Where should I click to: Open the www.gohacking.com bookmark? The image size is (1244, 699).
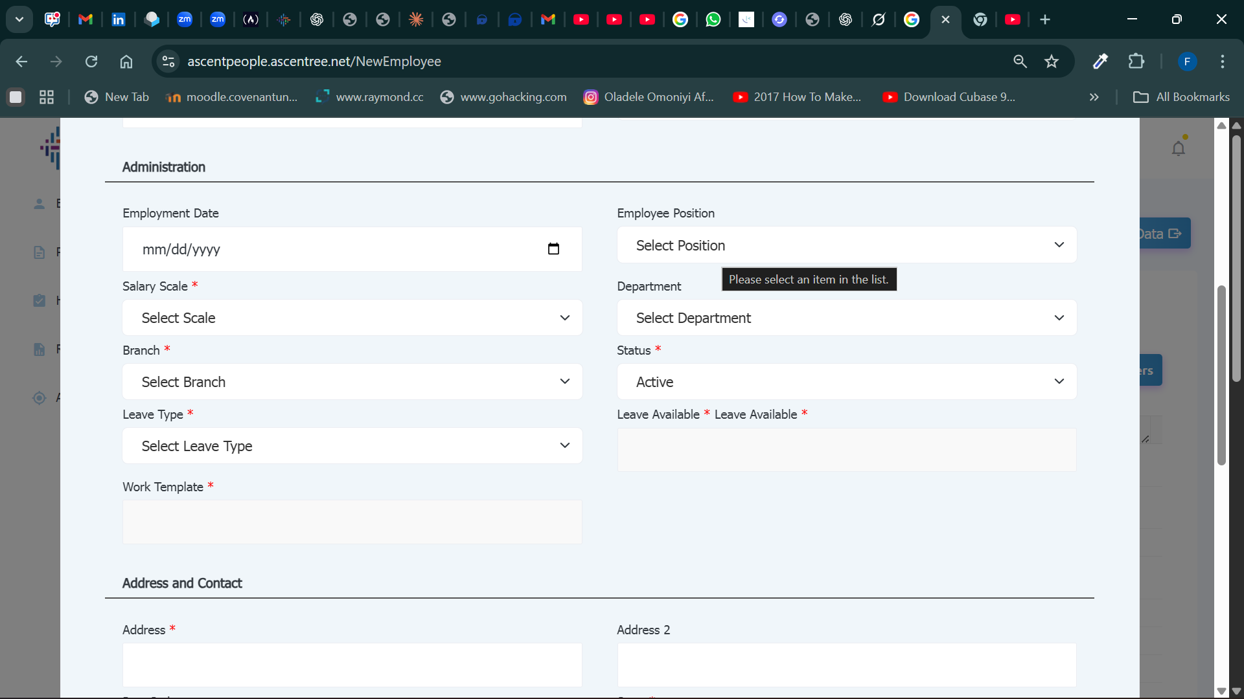tap(503, 97)
